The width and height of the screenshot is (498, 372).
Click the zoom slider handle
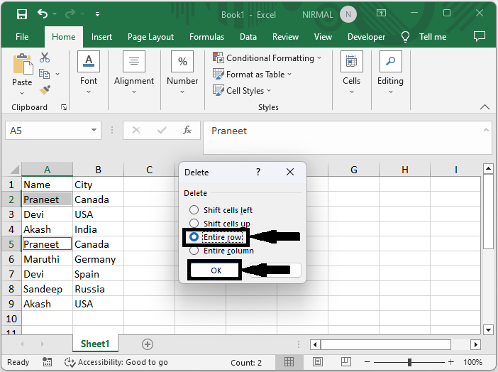click(x=410, y=362)
